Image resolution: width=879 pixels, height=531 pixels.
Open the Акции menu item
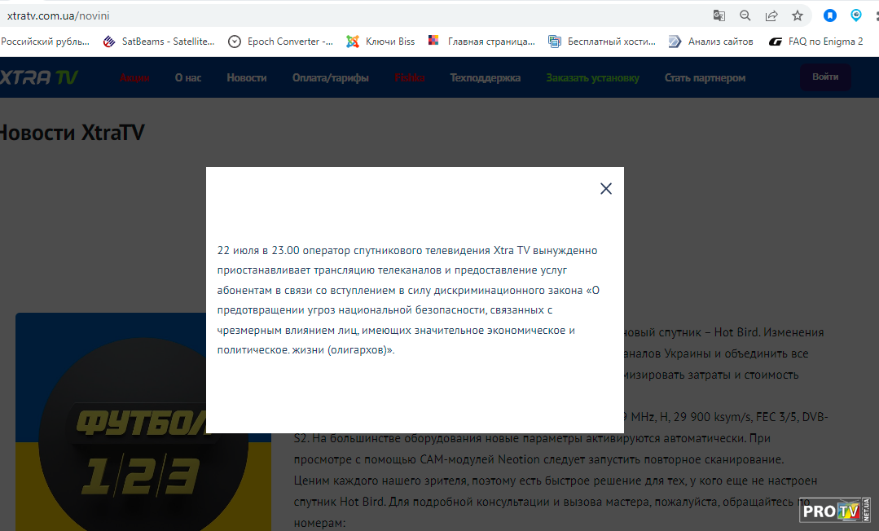[x=134, y=78]
